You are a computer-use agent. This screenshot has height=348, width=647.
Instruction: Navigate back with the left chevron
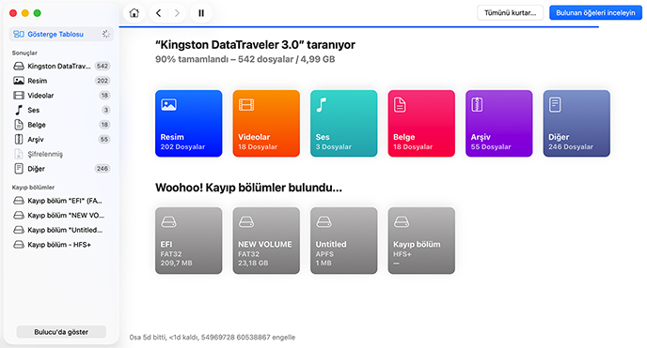158,13
